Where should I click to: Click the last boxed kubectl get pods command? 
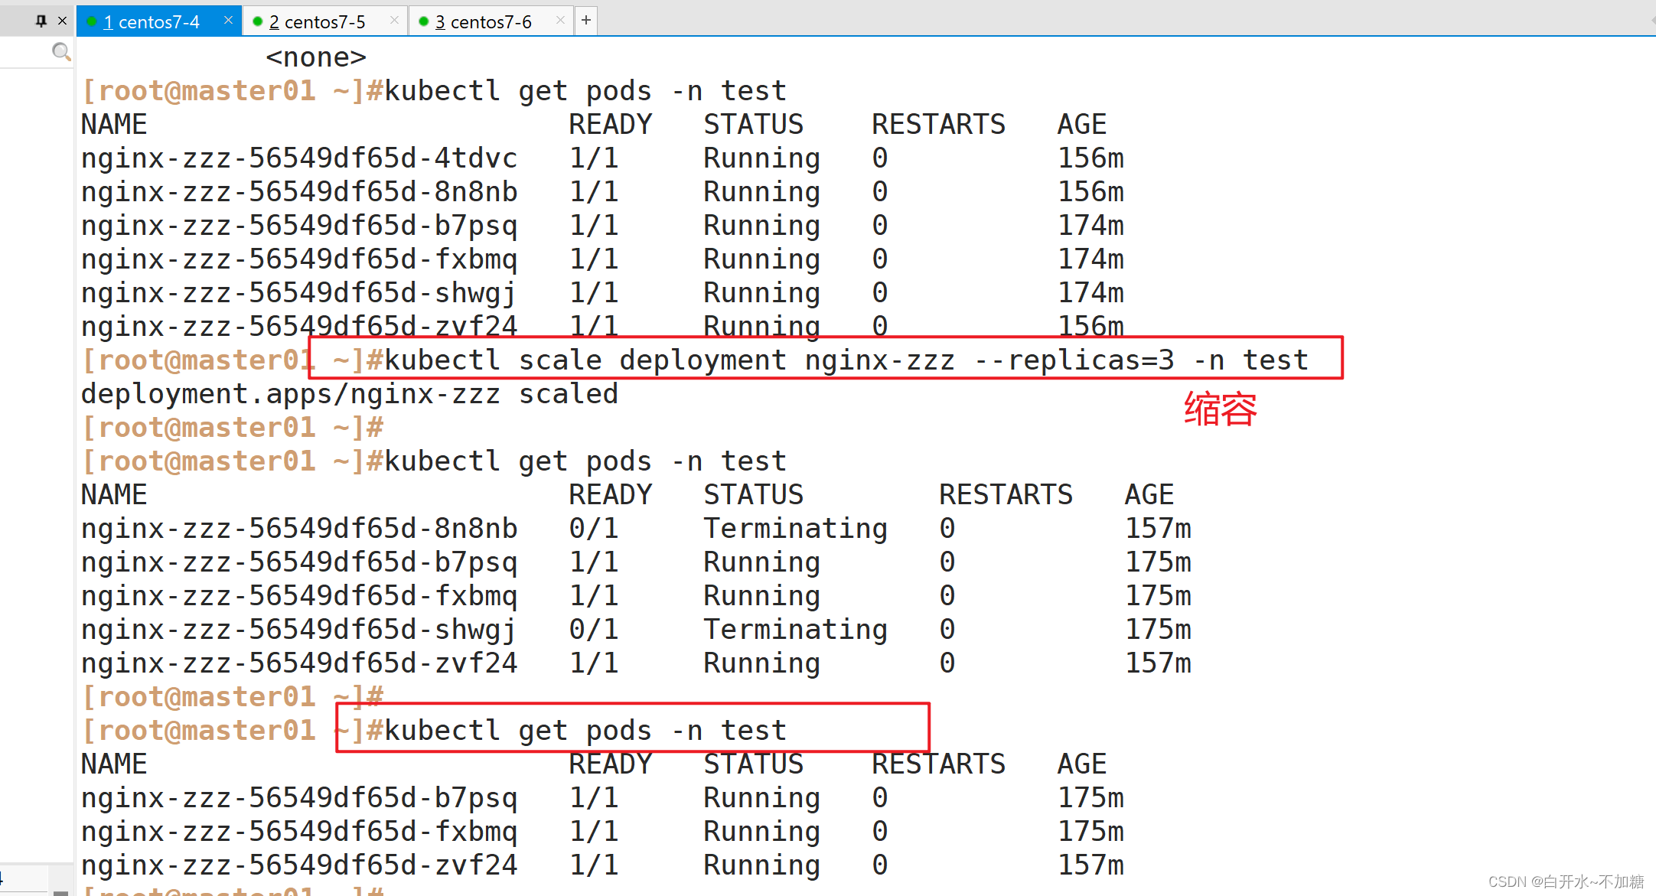tap(585, 731)
